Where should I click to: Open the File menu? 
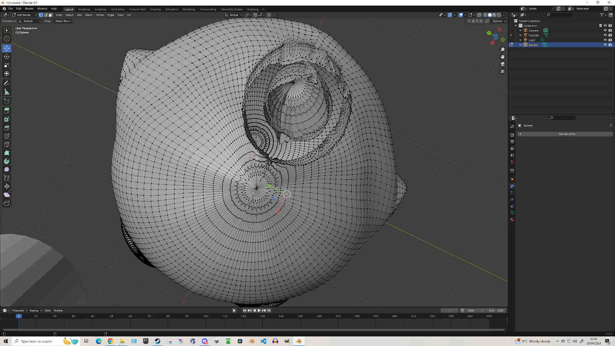point(10,8)
